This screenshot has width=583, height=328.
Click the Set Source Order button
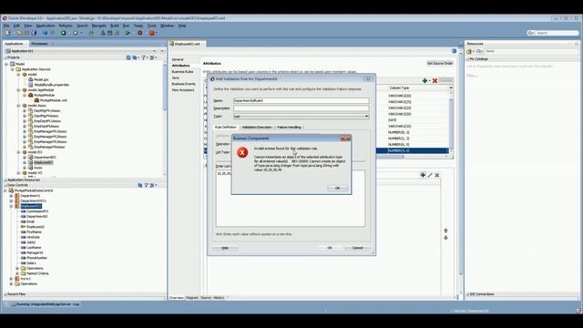(x=440, y=63)
